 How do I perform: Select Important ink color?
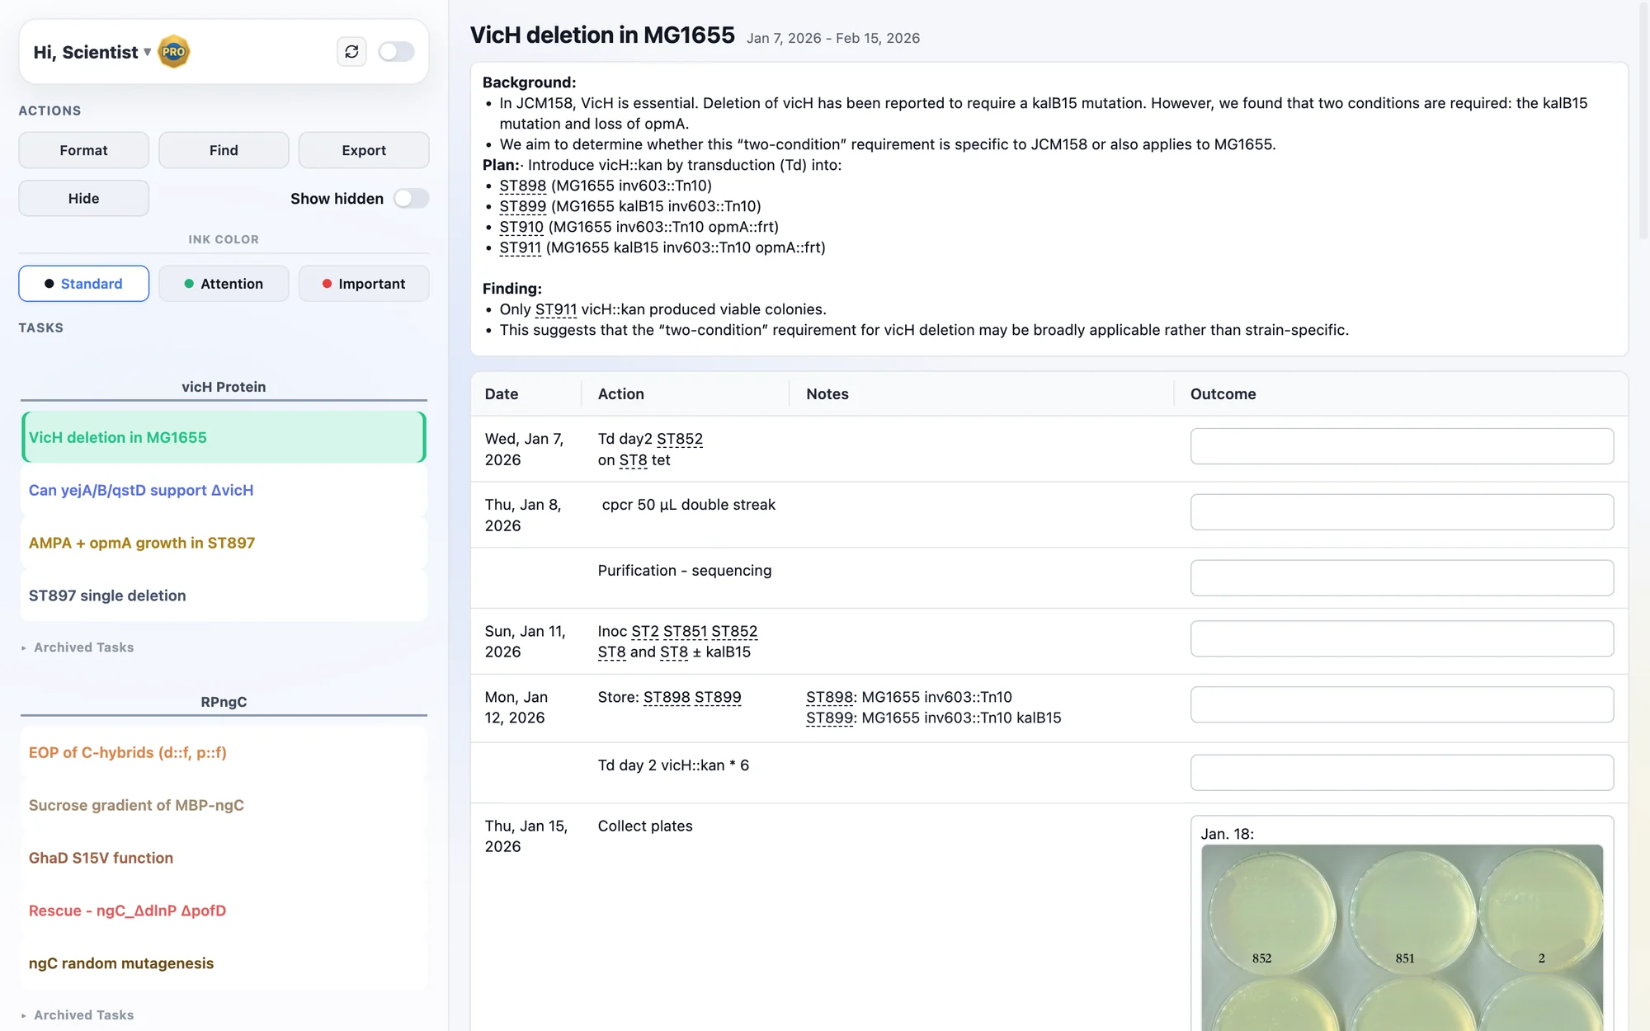coord(364,284)
